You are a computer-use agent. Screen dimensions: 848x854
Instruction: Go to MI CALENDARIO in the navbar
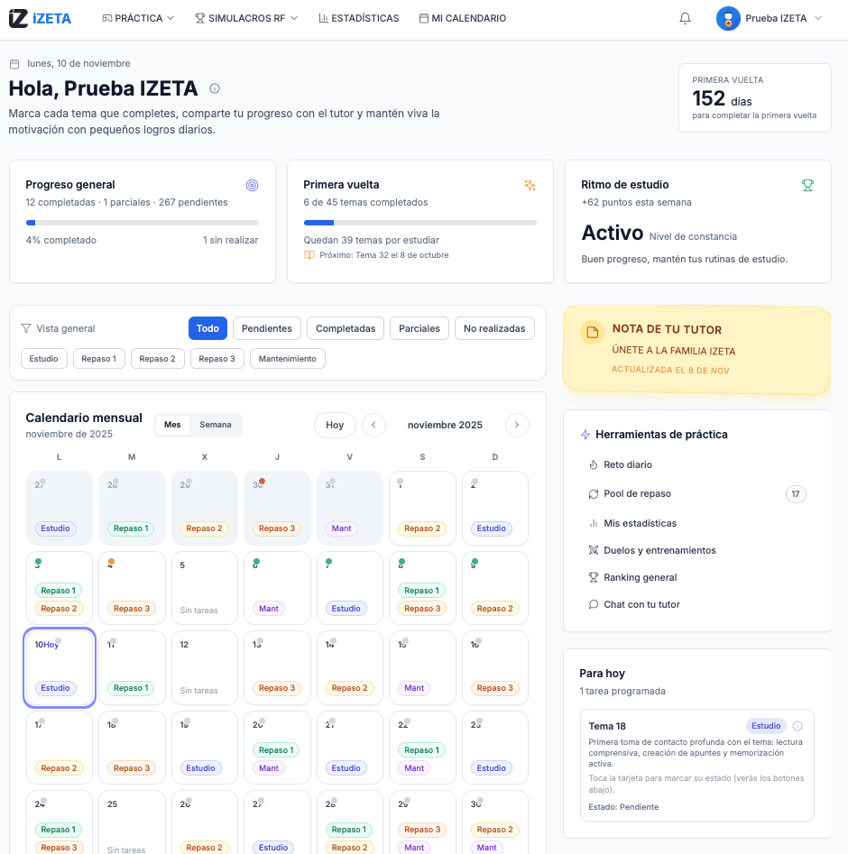[462, 18]
